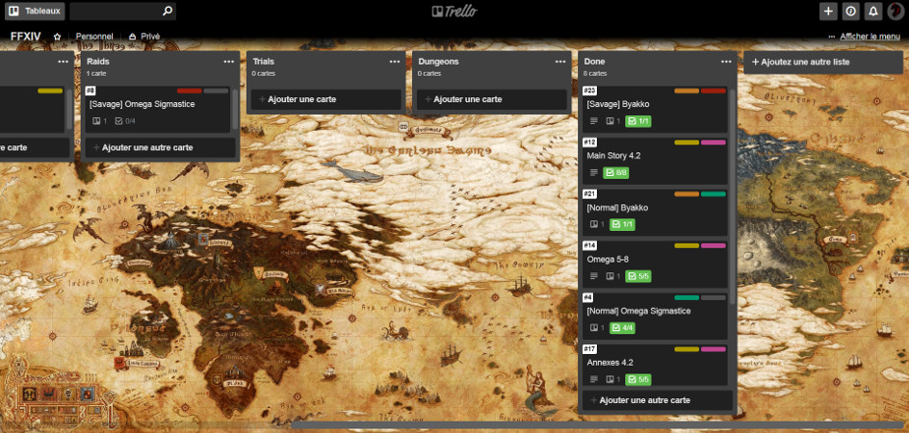Open the Tableaux boards menu
The image size is (909, 433).
pyautogui.click(x=35, y=11)
